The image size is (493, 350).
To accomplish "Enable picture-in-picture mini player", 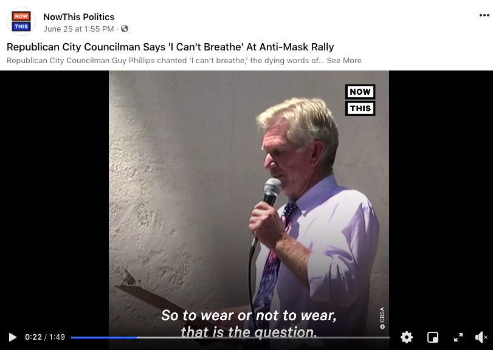I will (x=433, y=337).
